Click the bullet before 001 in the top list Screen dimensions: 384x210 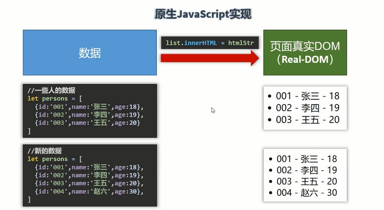[x=270, y=96]
